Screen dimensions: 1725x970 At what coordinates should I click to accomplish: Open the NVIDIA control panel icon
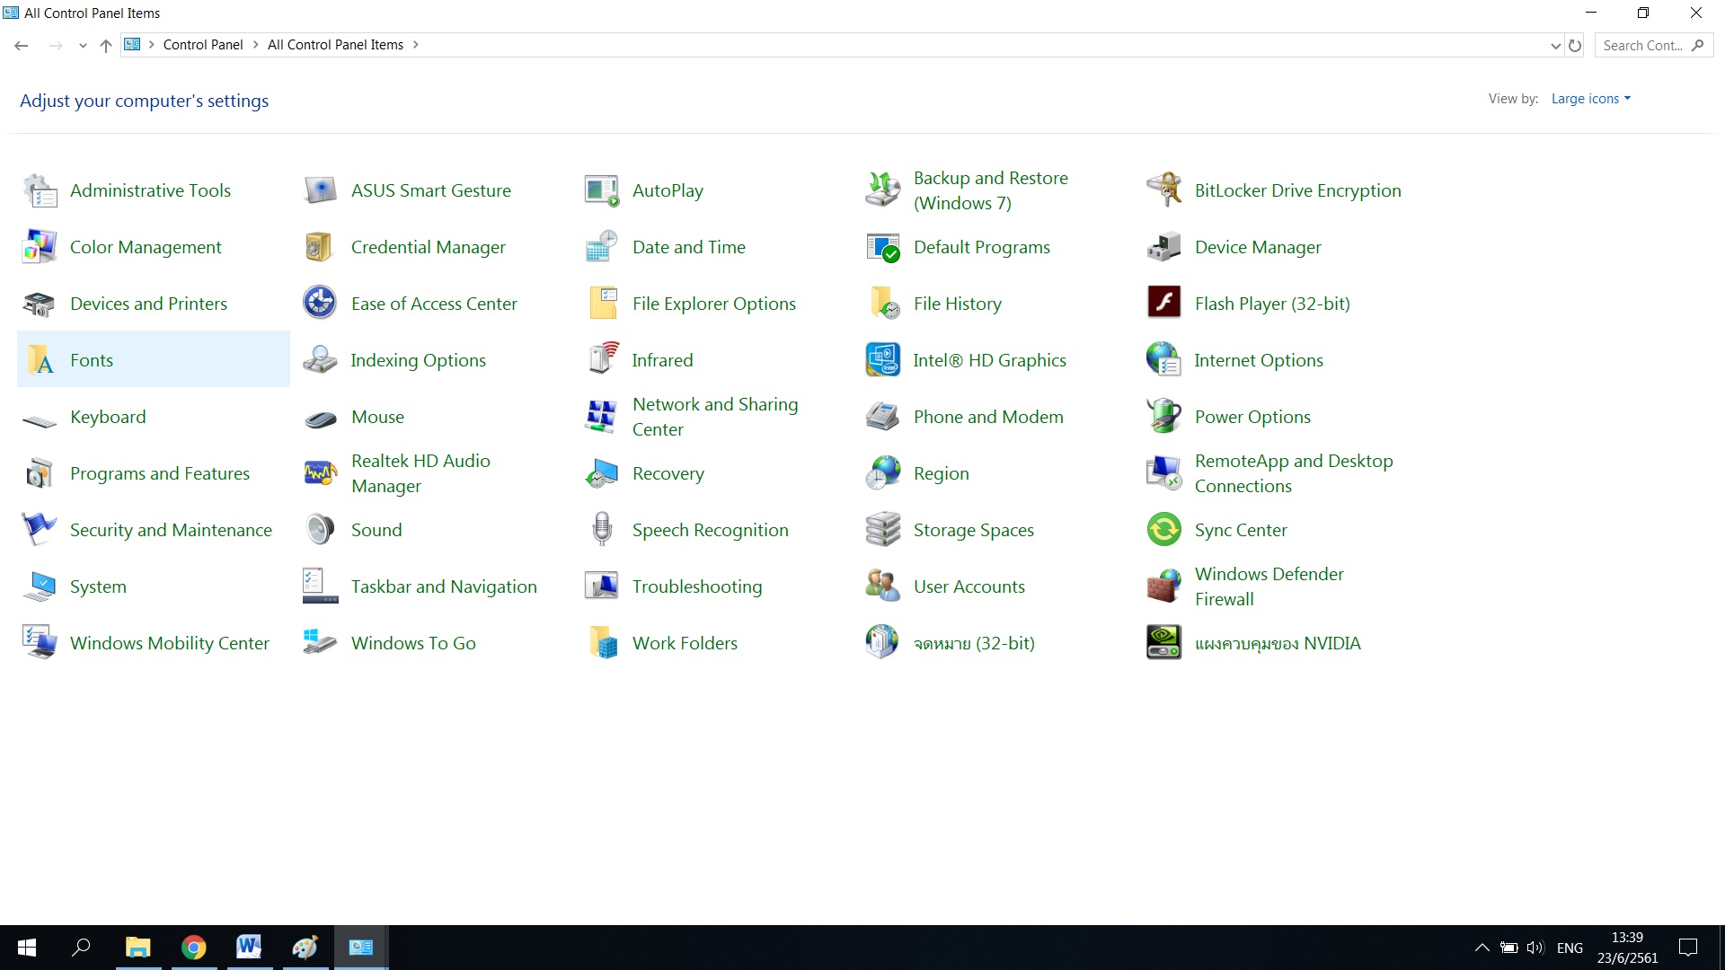1164,643
